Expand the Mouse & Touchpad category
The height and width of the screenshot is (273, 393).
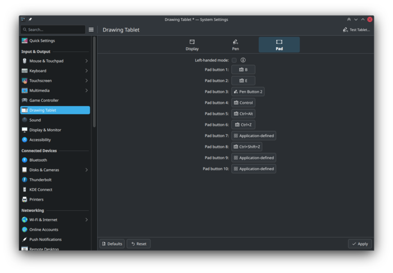[x=86, y=61]
